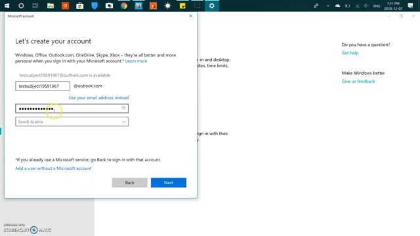Open Learn more link
Screen dimensions: 420x236
coord(136,61)
